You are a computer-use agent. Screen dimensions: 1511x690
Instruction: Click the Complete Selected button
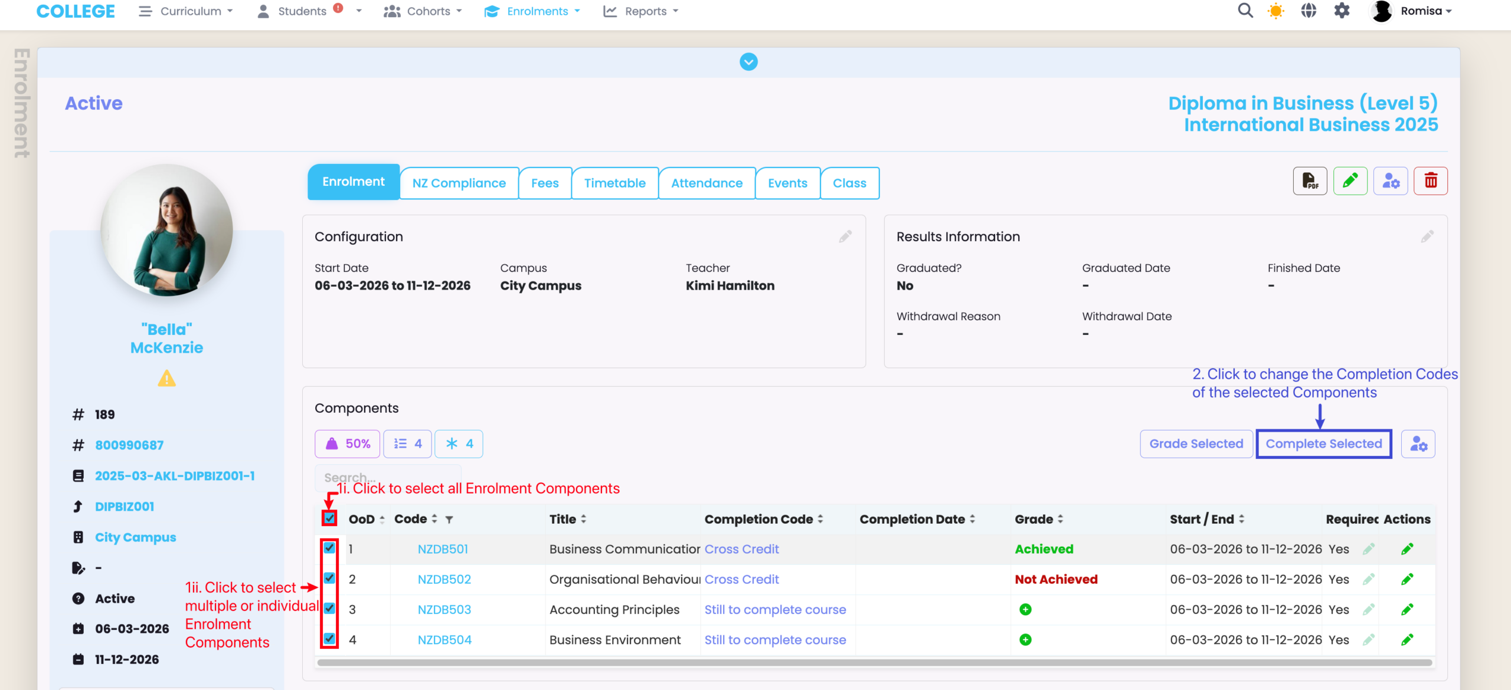coord(1323,443)
